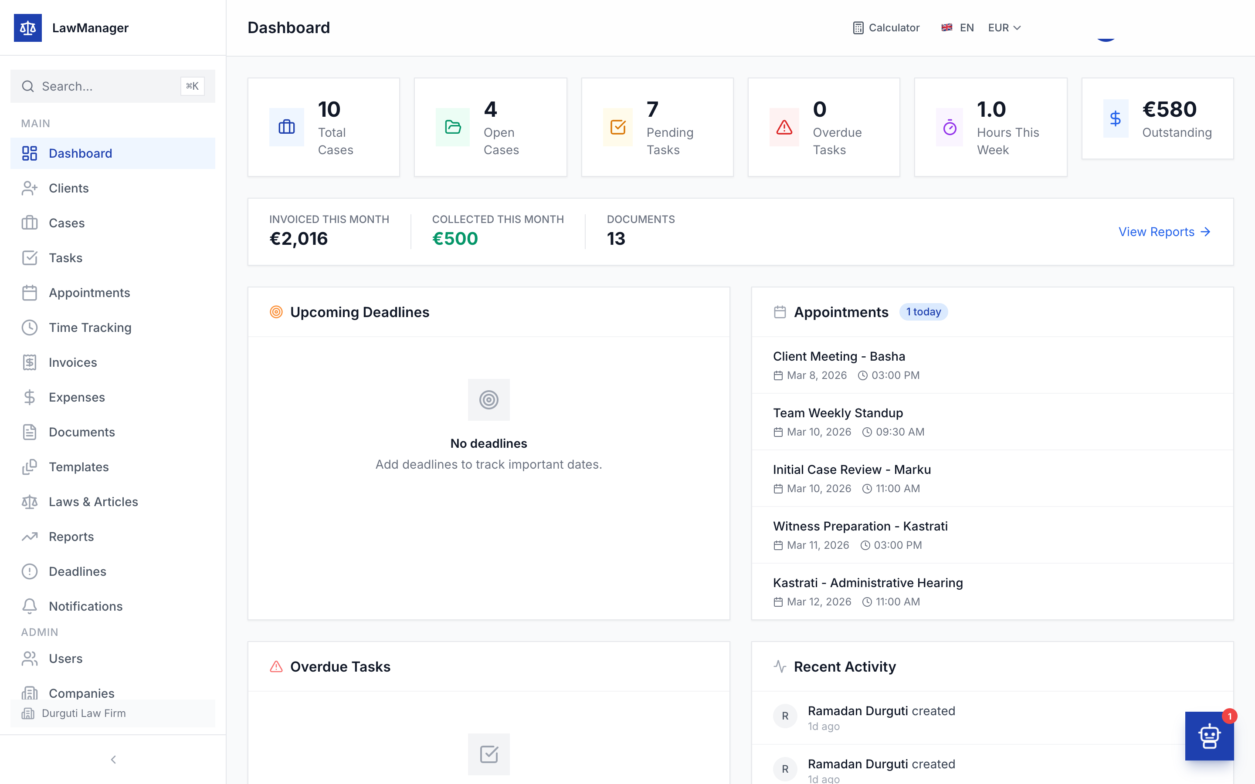Open the Time Tracking page
The width and height of the screenshot is (1255, 784).
113,328
